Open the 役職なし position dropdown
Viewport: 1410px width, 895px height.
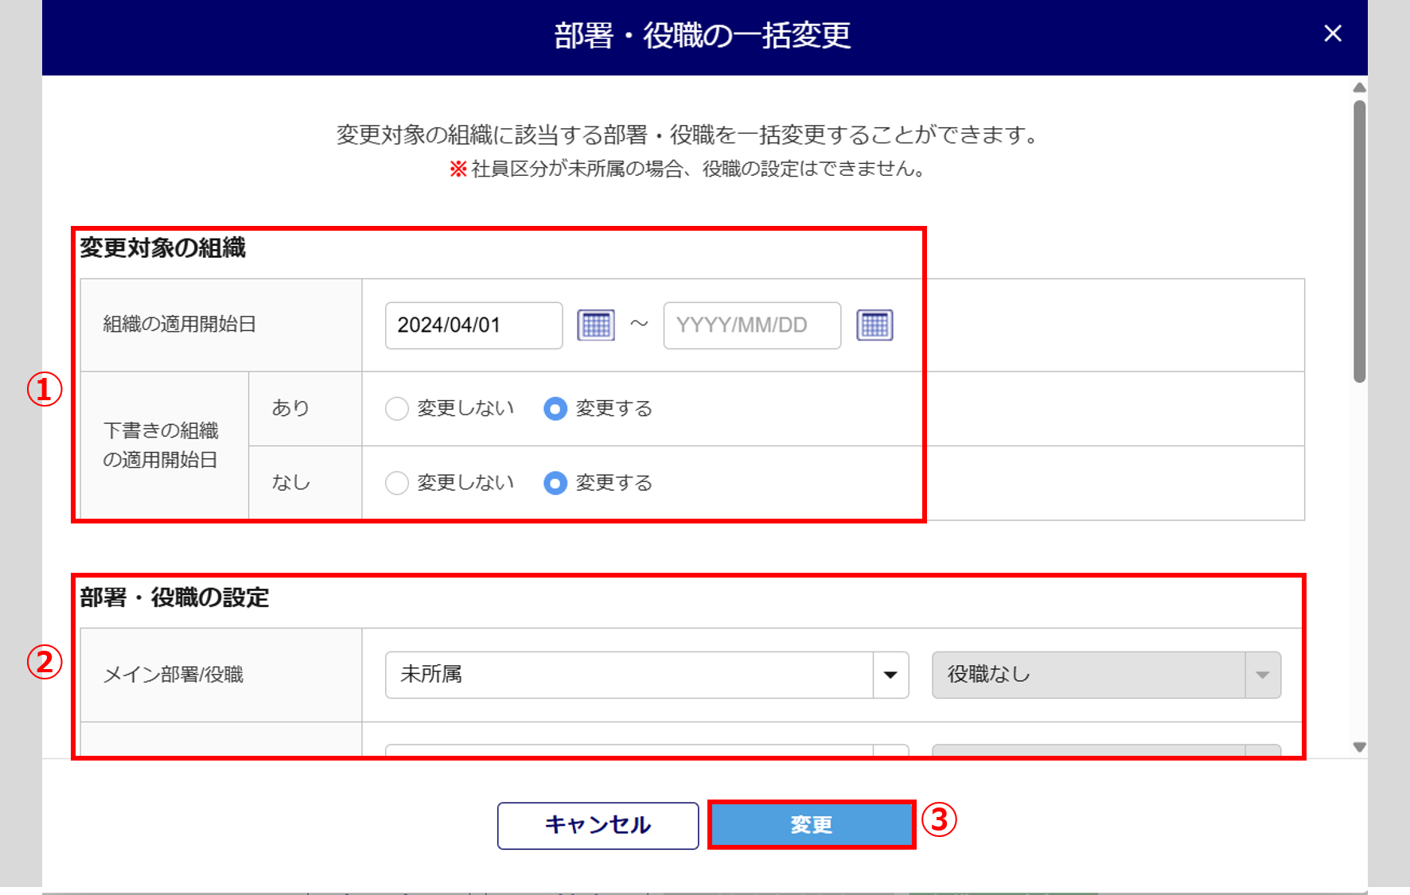click(1088, 675)
